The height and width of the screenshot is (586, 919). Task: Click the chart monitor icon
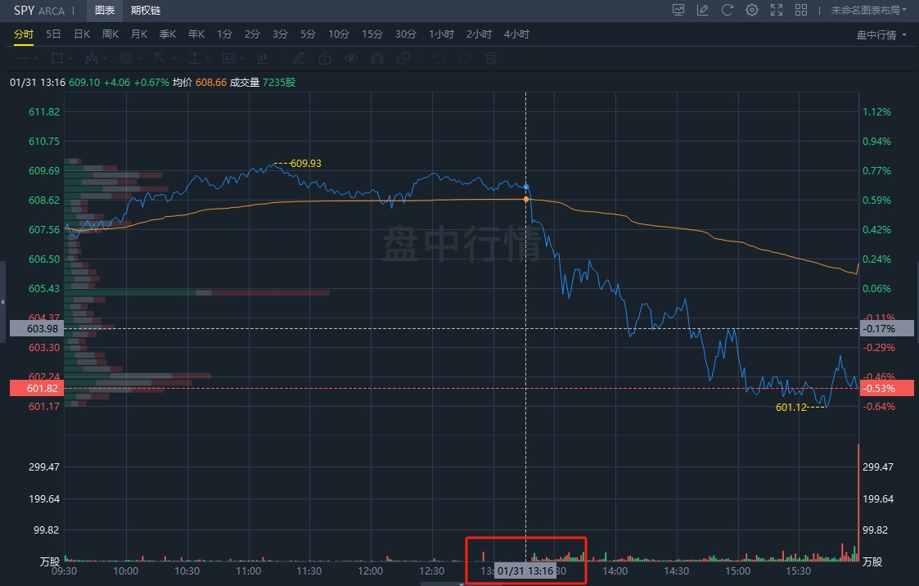pyautogui.click(x=678, y=10)
